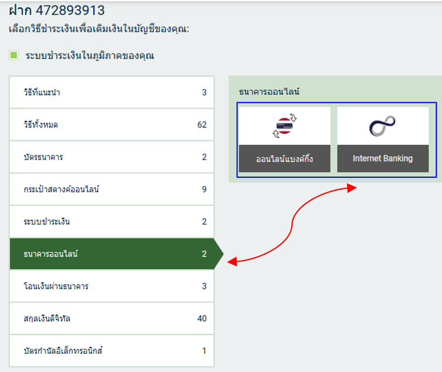Select the ออนไลน์แบงค์กิ้ง payment label
Screen dimensions: 442x372
coord(284,158)
